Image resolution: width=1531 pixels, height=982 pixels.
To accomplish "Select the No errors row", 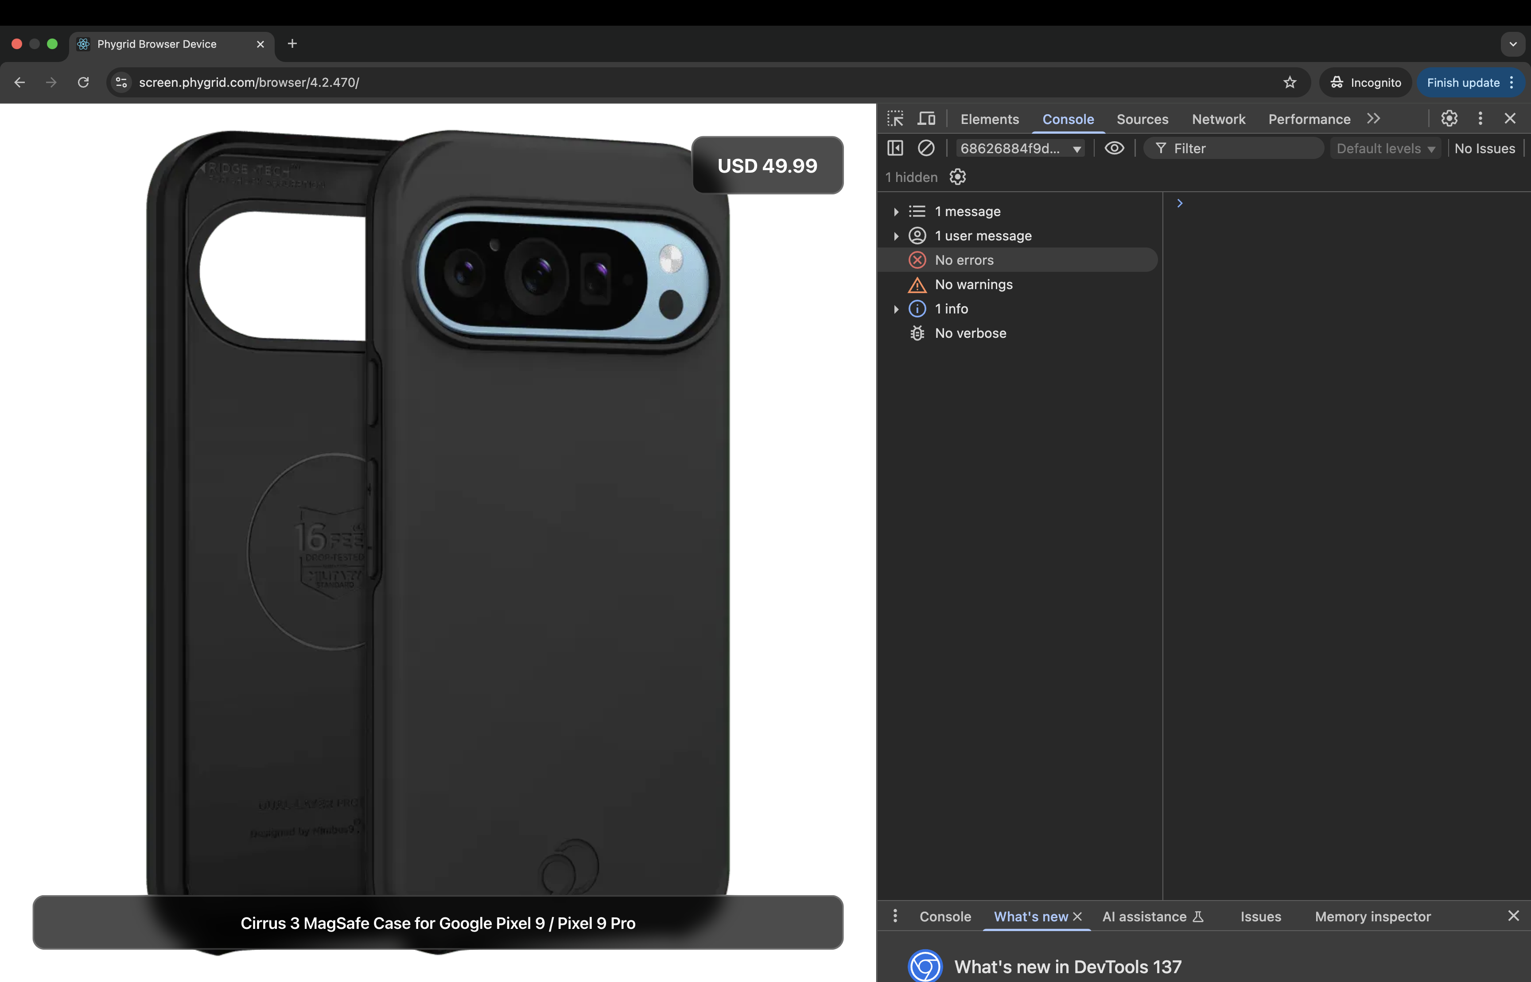I will [1018, 259].
